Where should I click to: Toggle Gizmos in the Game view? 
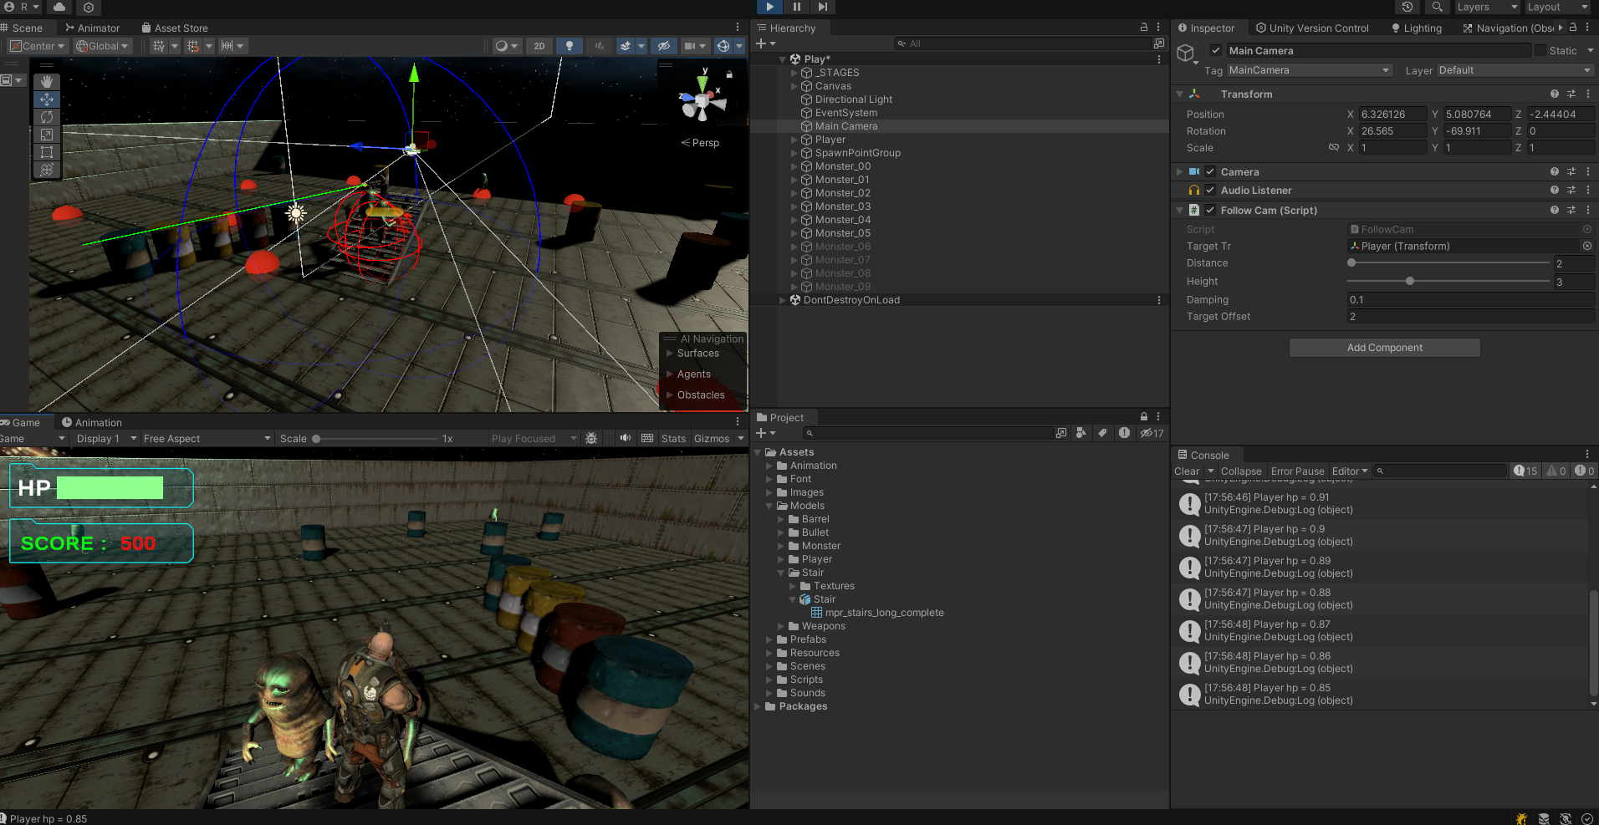click(712, 438)
